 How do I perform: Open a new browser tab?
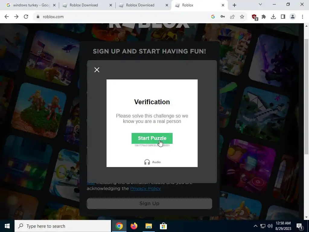click(x=234, y=5)
